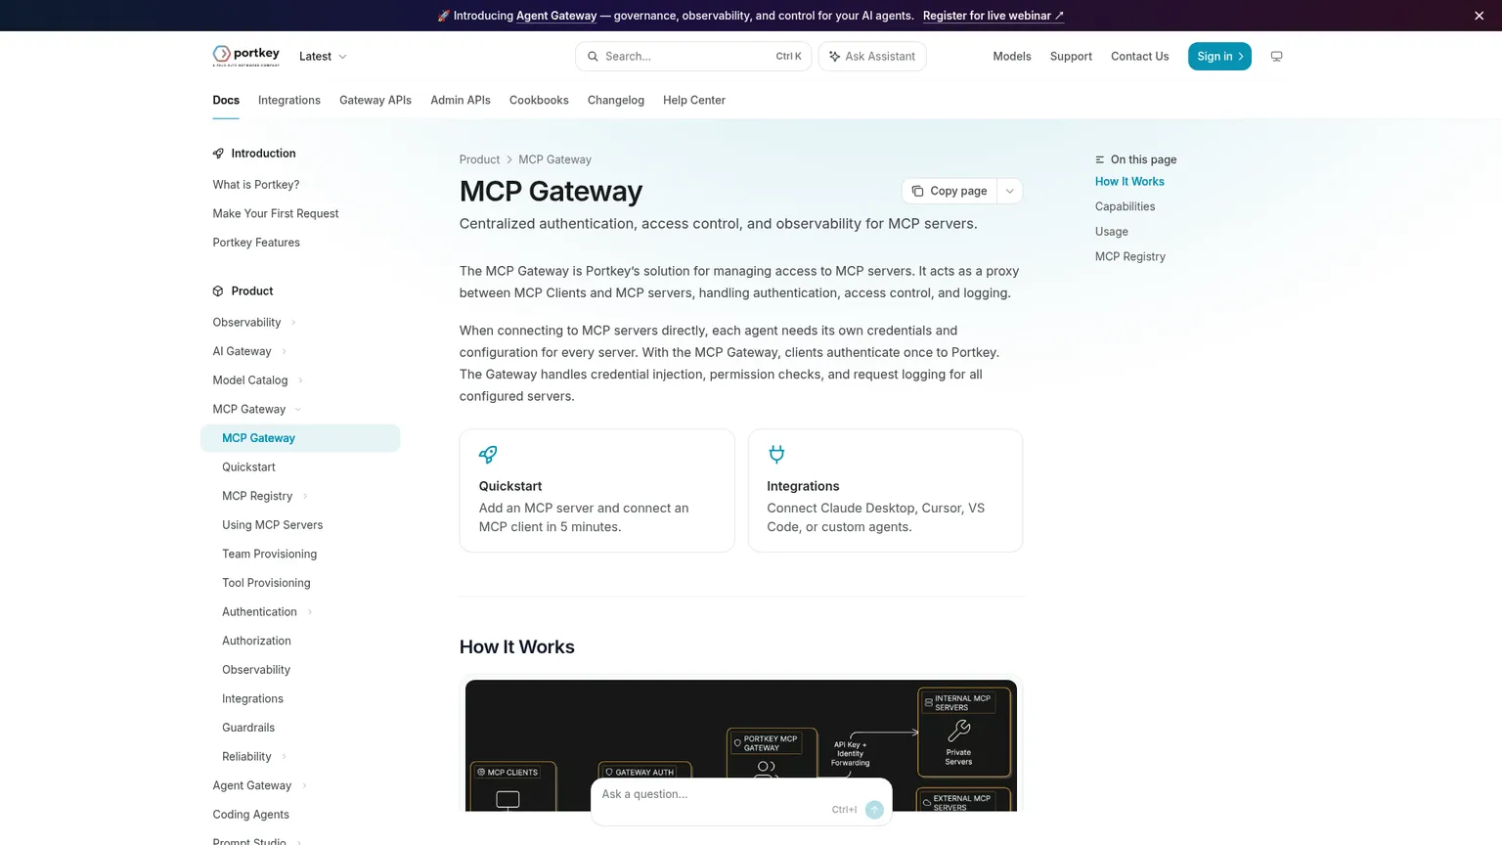Open the Models link in header

coord(1012,57)
